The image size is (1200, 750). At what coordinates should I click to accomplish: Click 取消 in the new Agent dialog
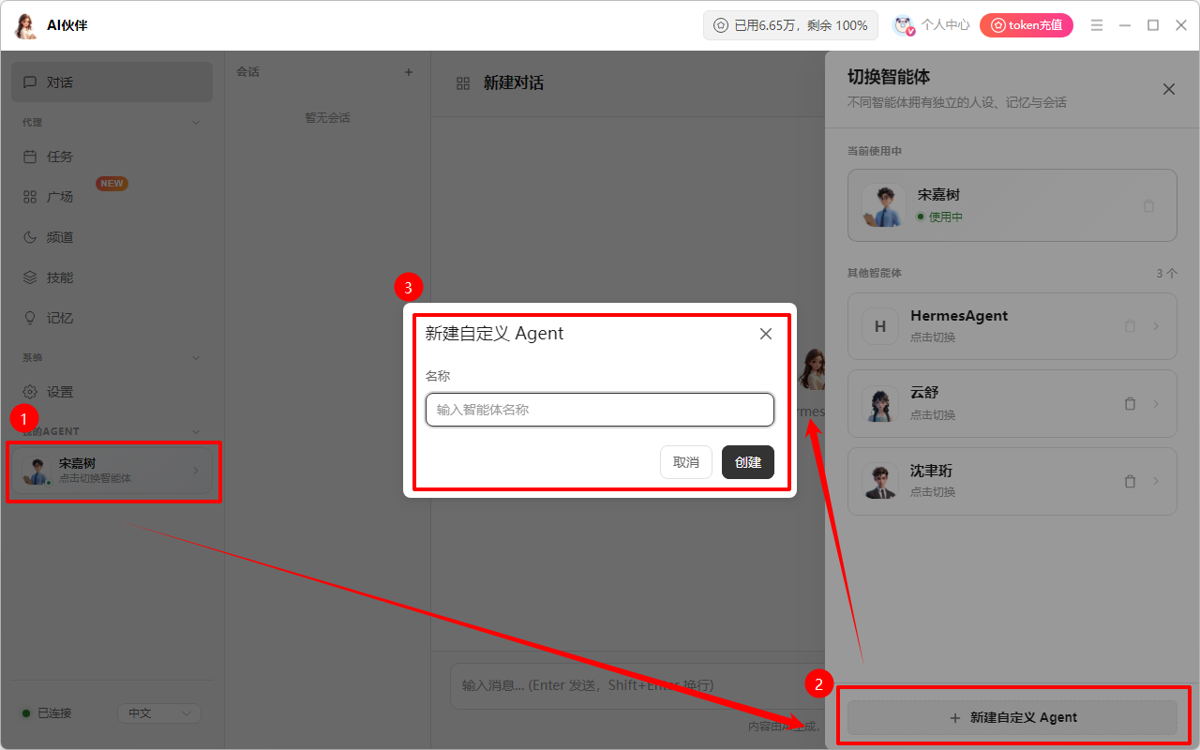point(686,462)
